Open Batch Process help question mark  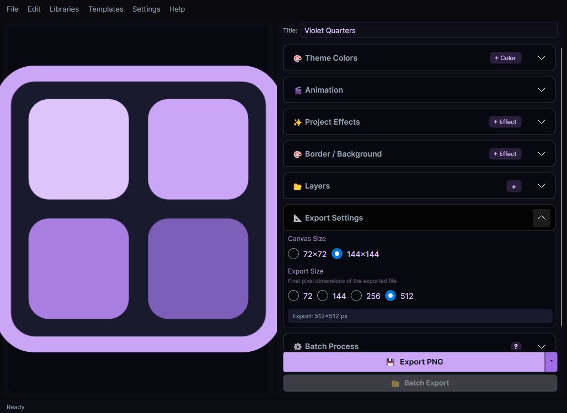[x=516, y=346]
